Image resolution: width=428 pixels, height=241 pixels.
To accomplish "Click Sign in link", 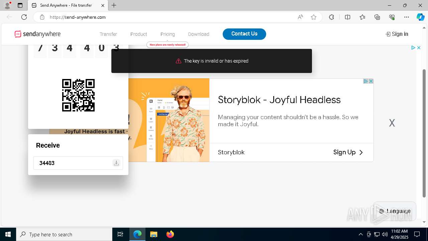I will [x=397, y=34].
